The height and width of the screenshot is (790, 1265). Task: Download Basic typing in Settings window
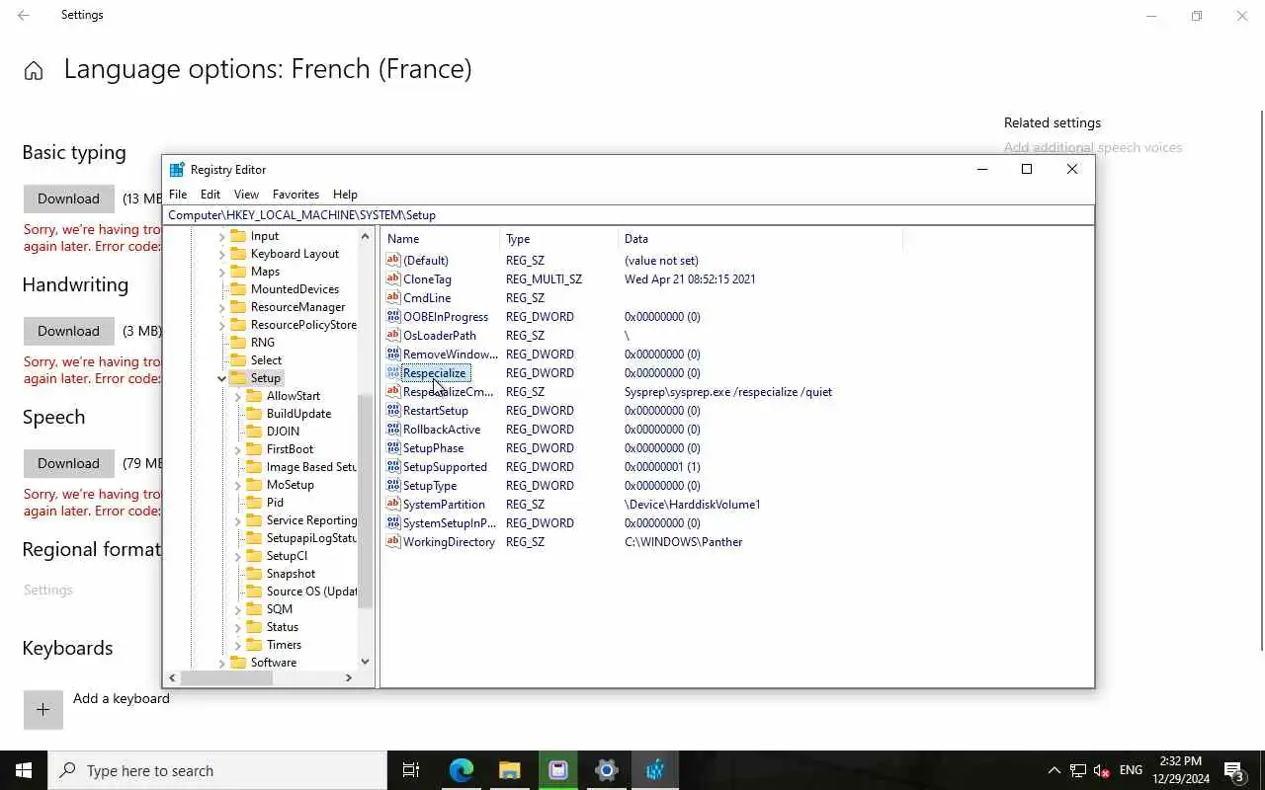pyautogui.click(x=68, y=198)
